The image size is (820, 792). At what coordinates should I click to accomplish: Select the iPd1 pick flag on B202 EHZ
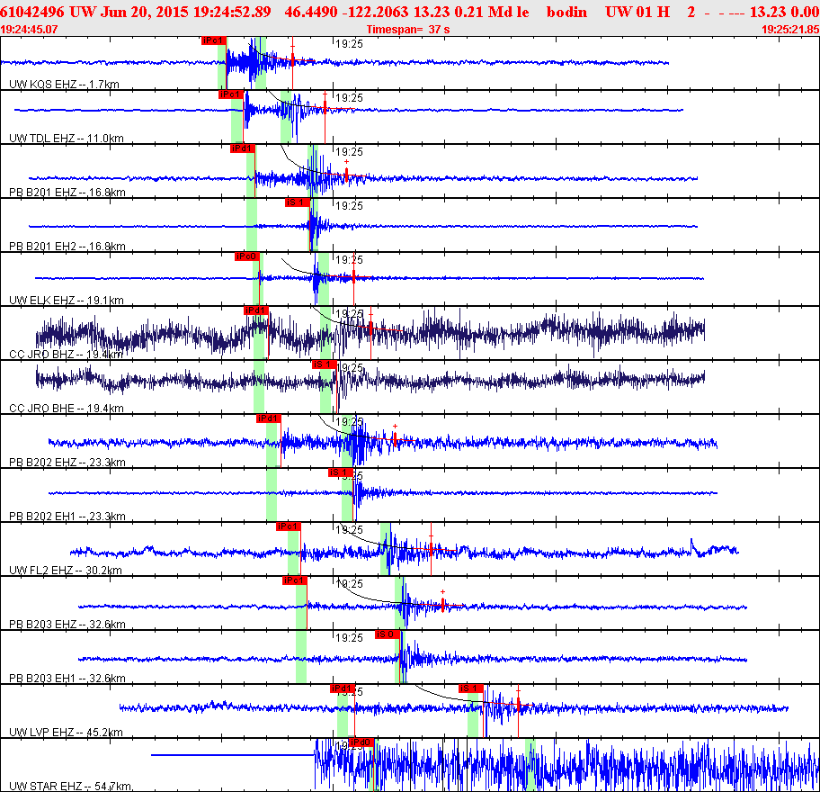pyautogui.click(x=269, y=418)
